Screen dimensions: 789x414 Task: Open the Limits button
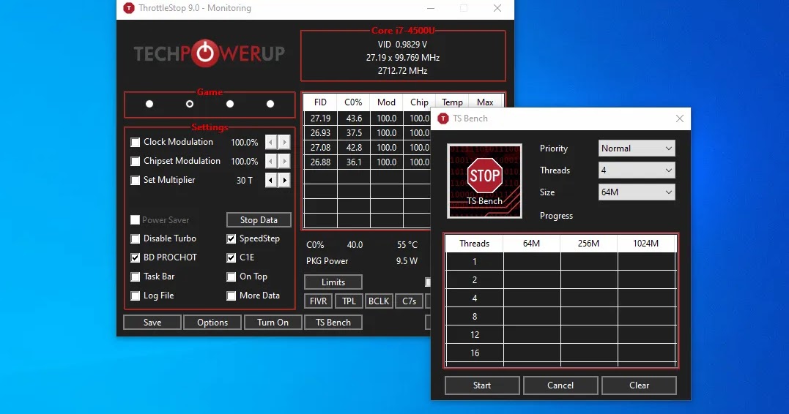point(333,282)
